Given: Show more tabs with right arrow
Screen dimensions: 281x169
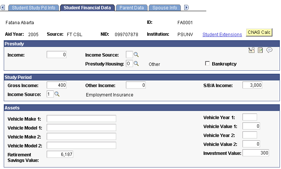Looking at the screenshot, I should 186,7.
